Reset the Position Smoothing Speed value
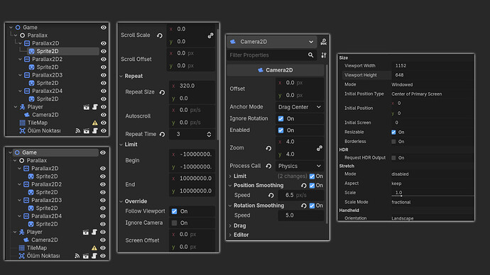This screenshot has height=275, width=490. point(271,196)
